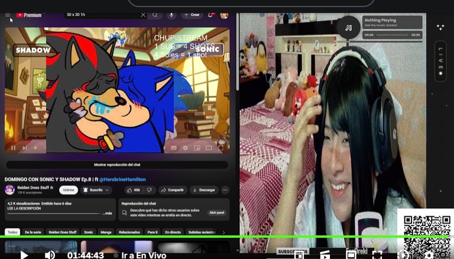Mute the embedded YouTube video volume
454x259 pixels.
tap(35, 148)
